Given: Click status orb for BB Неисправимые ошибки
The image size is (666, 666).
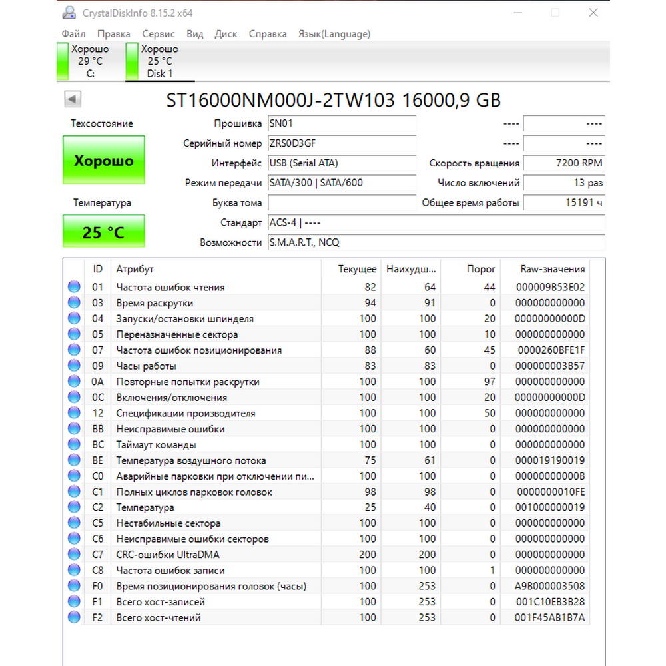Looking at the screenshot, I should [x=74, y=428].
